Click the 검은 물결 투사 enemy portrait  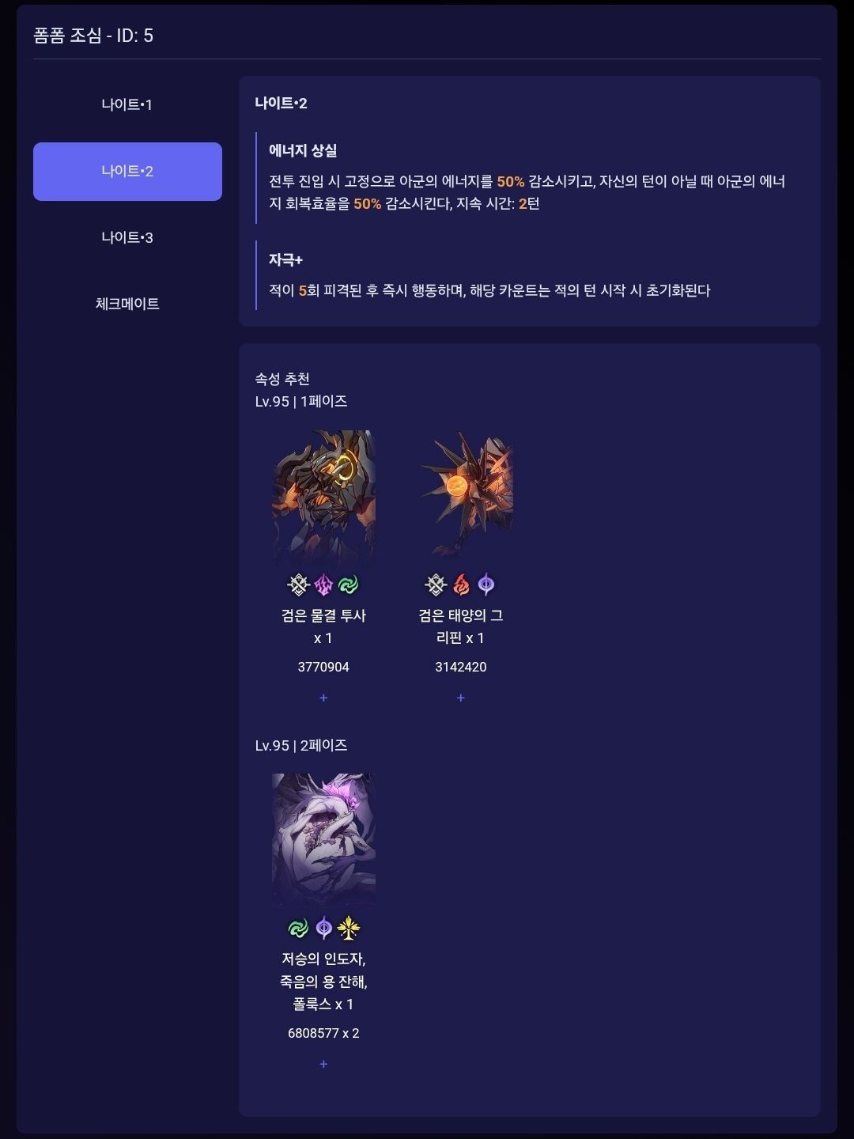point(323,497)
